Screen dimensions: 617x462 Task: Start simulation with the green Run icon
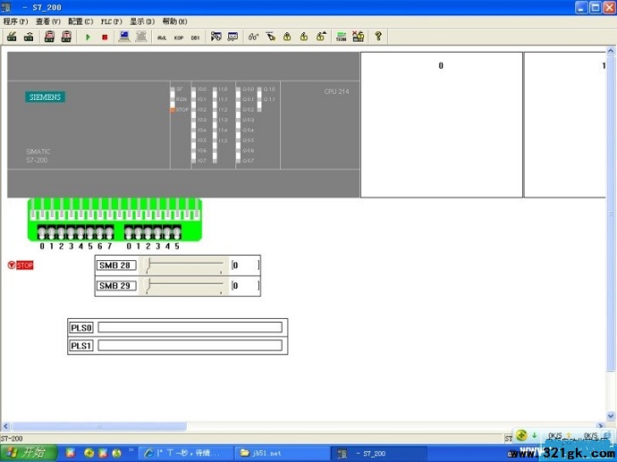[88, 37]
